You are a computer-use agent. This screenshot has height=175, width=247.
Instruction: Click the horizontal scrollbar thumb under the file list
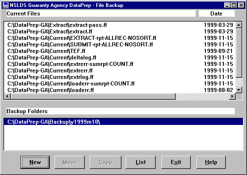(x=93, y=96)
